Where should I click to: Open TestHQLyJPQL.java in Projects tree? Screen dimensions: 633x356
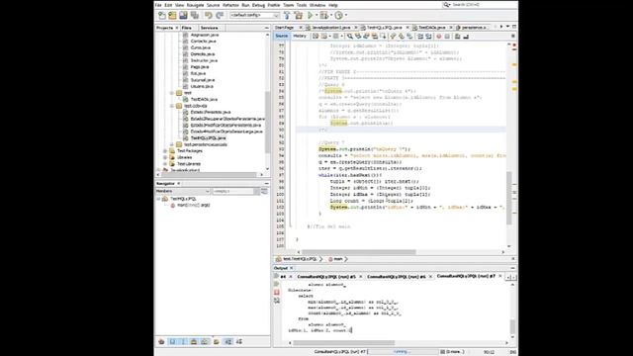pos(209,138)
